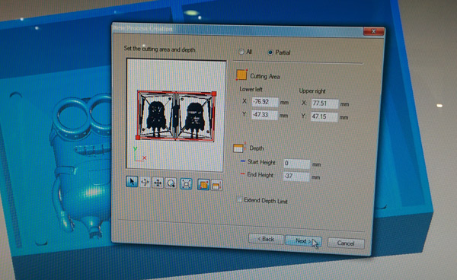The image size is (457, 280).
Task: Select the arrow pointer tool
Action: pos(132,182)
